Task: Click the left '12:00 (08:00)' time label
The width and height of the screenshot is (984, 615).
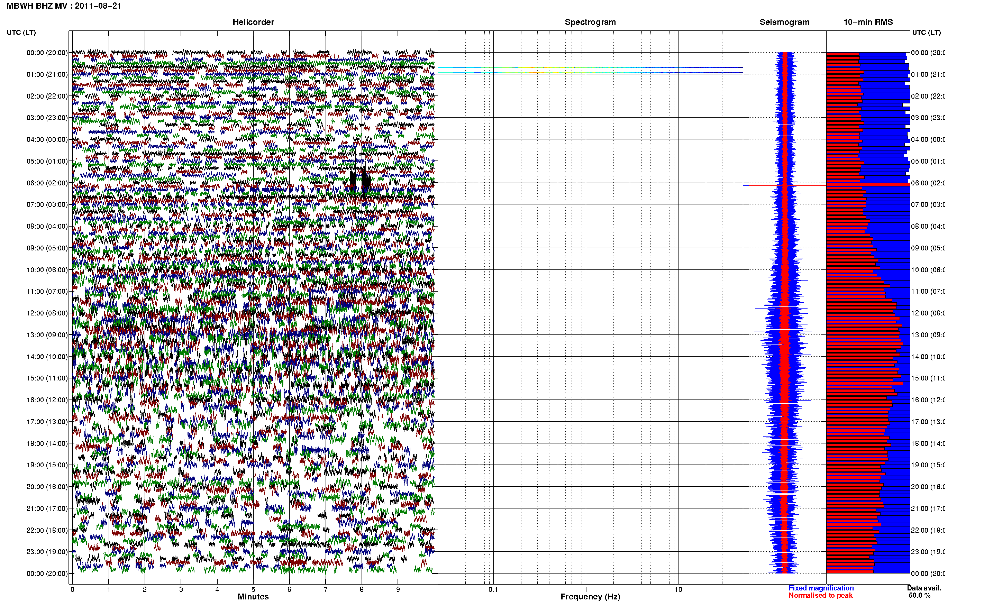Action: (47, 313)
